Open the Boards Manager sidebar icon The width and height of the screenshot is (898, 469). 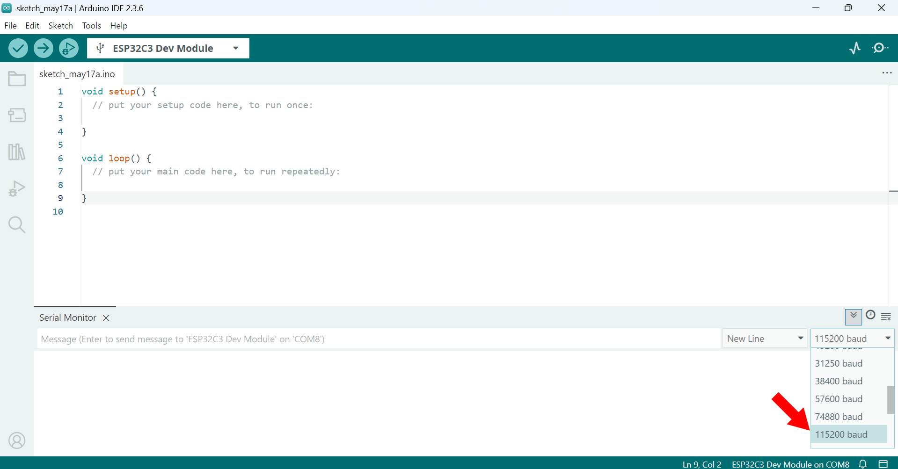[x=17, y=115]
